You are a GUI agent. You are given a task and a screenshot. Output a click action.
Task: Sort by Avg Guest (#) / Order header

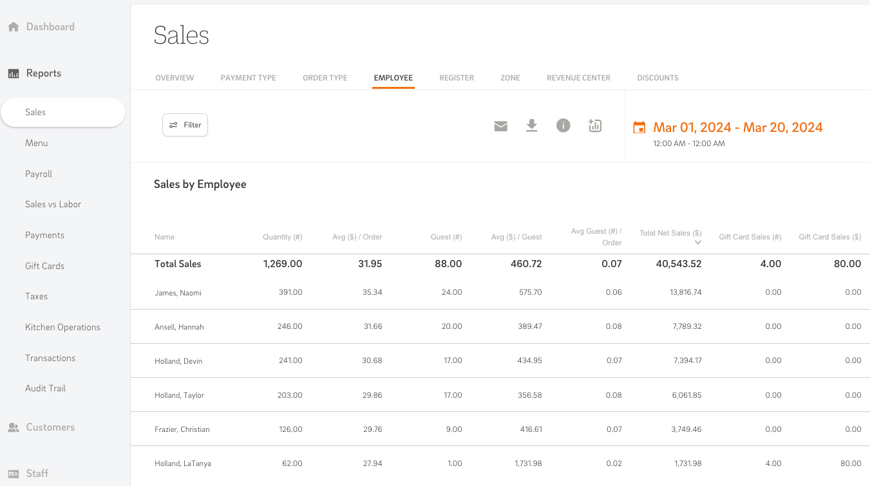(x=596, y=237)
